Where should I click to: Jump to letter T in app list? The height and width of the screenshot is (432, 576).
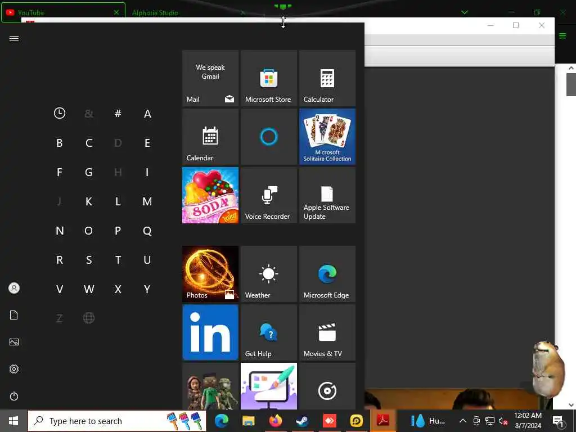click(x=118, y=260)
